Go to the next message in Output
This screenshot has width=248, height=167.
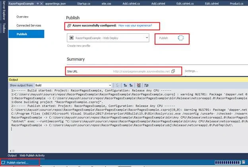pos(131,85)
